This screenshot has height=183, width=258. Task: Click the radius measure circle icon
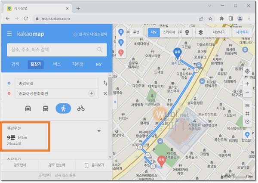[x=247, y=122]
